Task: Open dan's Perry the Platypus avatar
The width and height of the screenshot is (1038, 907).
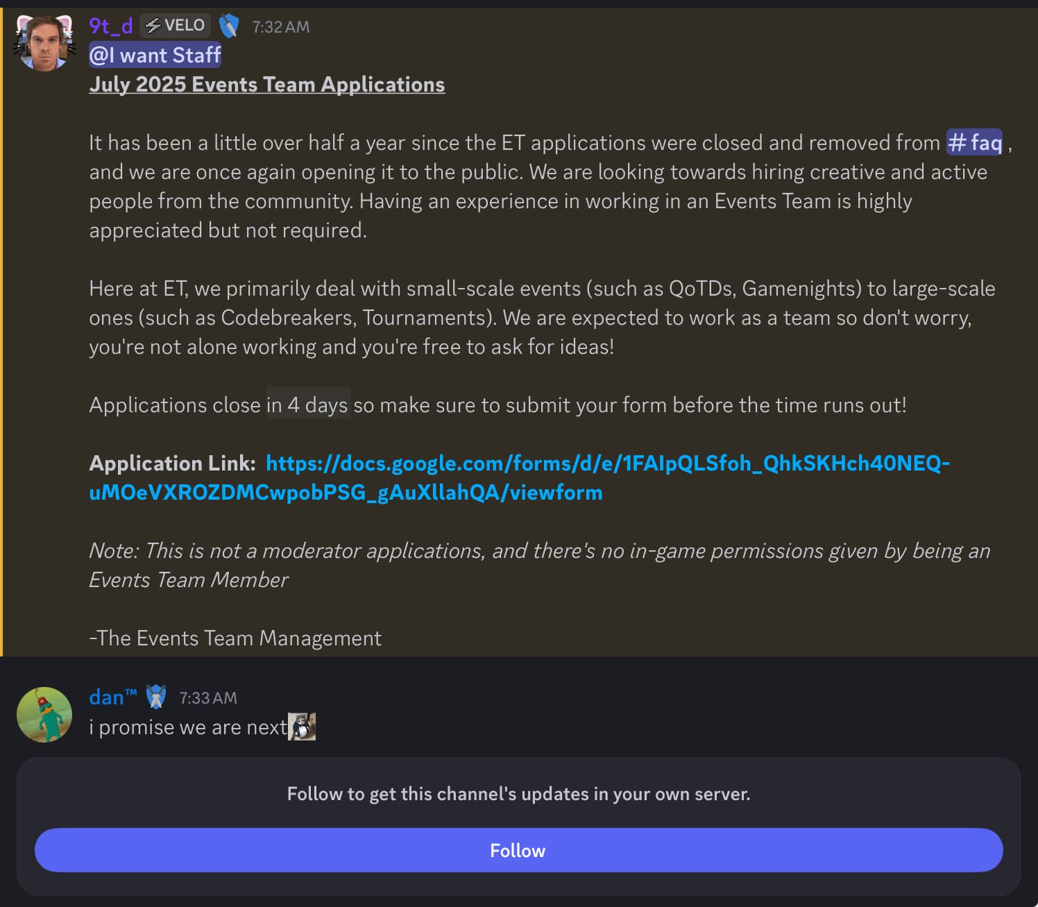Action: click(x=44, y=715)
